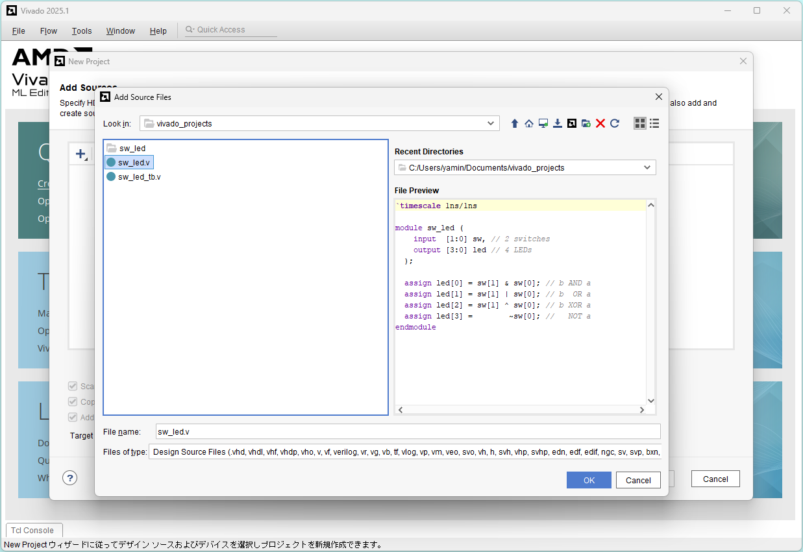Jump to the home directory
Image resolution: width=803 pixels, height=552 pixels.
[529, 123]
